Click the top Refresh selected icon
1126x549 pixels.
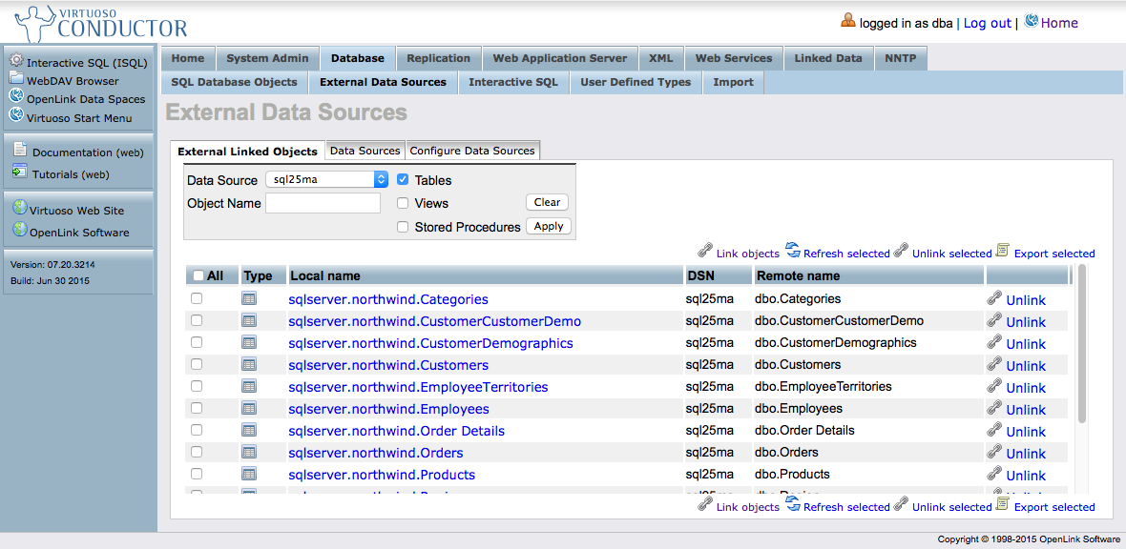click(793, 251)
